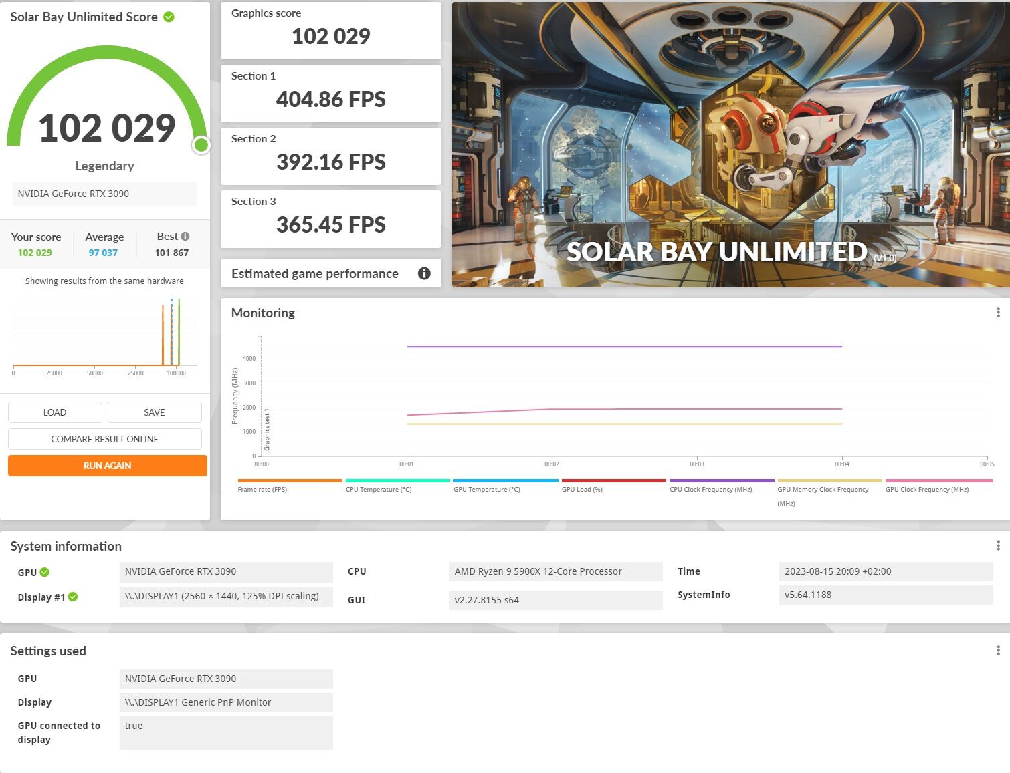
Task: Click the DISPLAY1 2560 × 1440 resolution value
Action: point(226,597)
